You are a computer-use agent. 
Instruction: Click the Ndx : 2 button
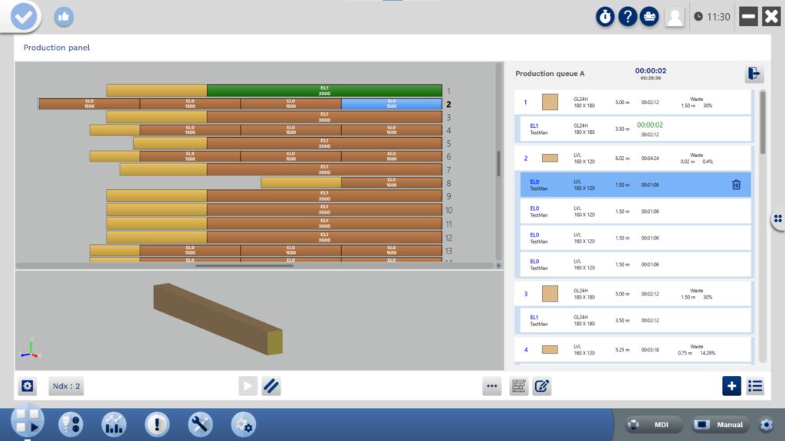tap(67, 387)
